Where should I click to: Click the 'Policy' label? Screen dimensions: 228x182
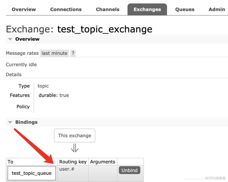tap(23, 107)
